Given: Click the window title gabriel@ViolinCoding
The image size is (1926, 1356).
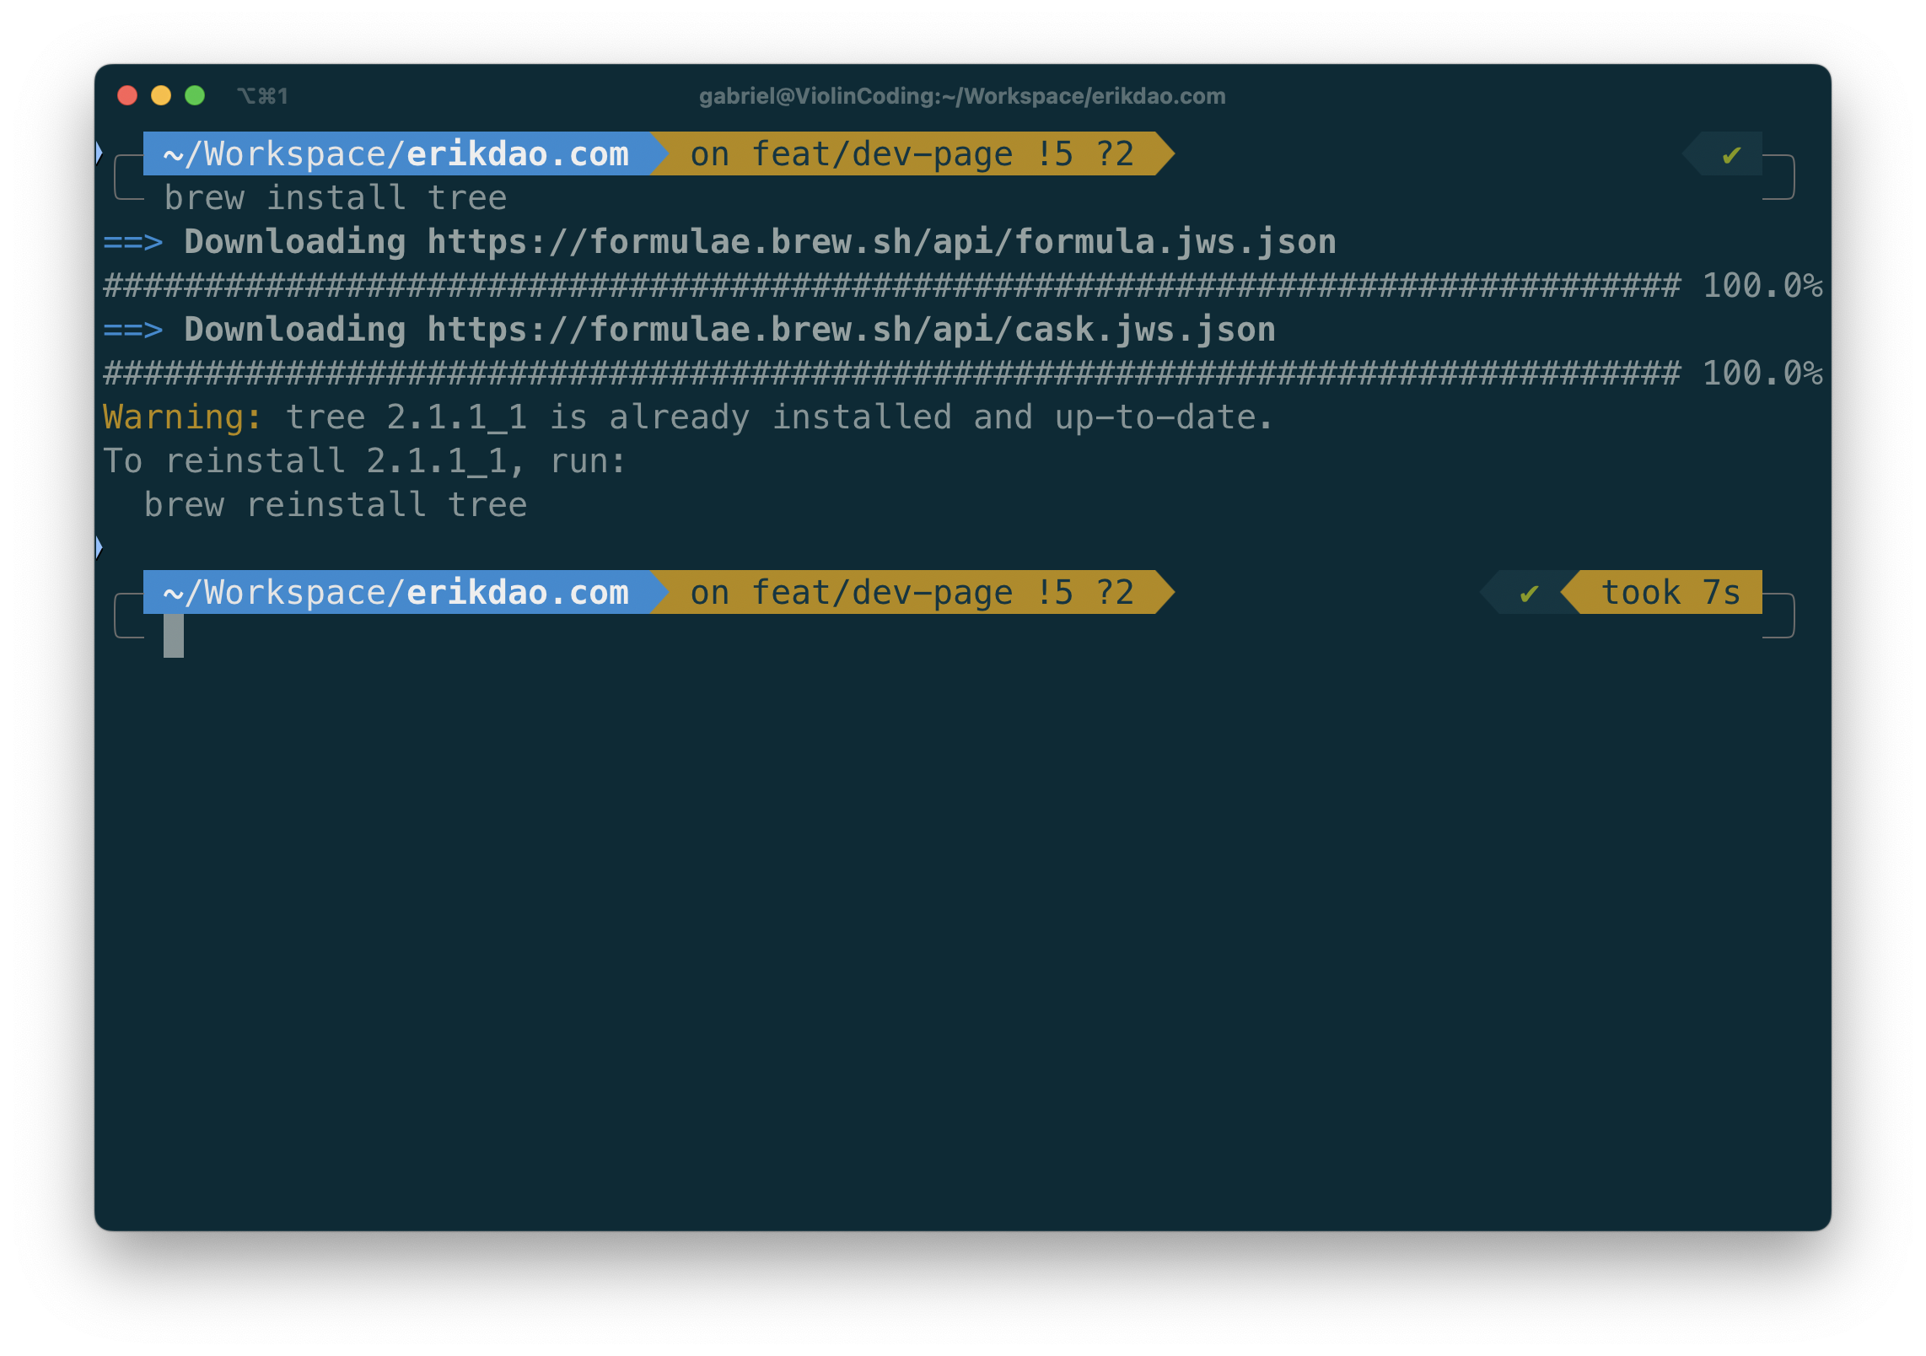Looking at the screenshot, I should 962,96.
